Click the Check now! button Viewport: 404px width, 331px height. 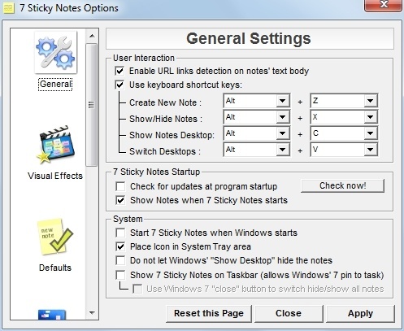[x=342, y=186]
